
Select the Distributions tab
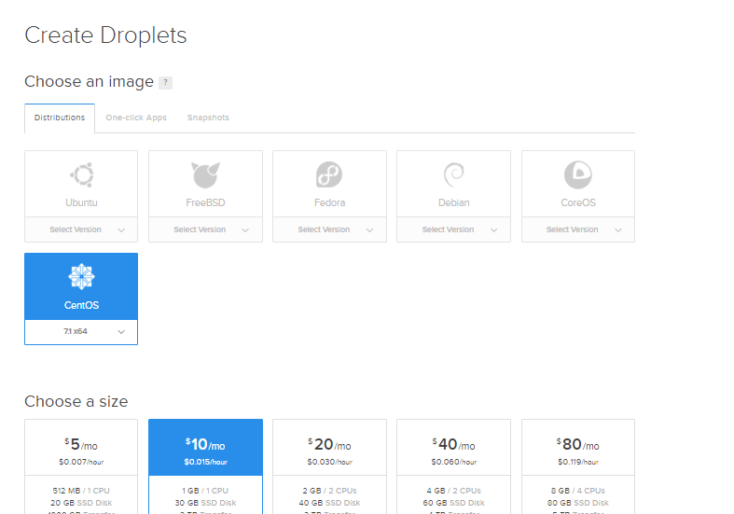[x=60, y=118]
